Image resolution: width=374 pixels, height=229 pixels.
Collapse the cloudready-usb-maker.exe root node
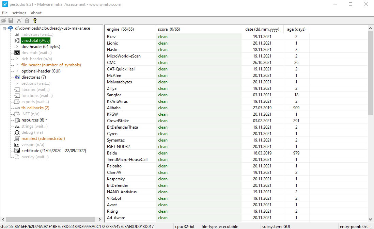click(4, 29)
